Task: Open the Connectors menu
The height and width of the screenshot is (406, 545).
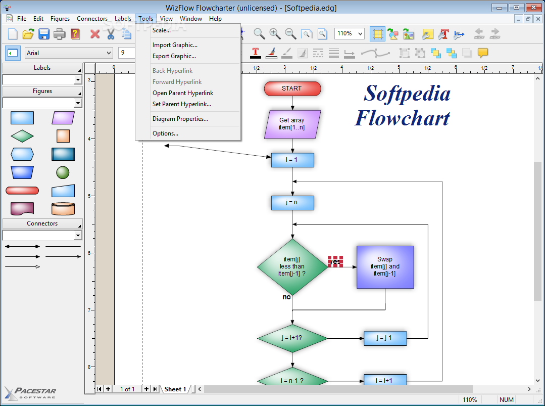Action: coord(92,19)
